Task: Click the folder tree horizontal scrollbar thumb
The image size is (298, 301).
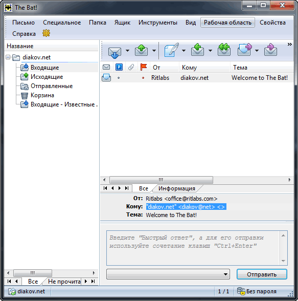Action: click(x=33, y=273)
